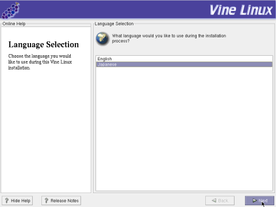Click the Language Selection help heading

44,45
